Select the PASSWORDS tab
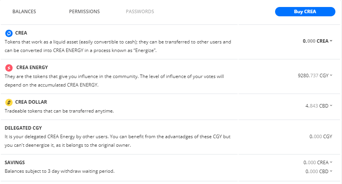The height and width of the screenshot is (184, 342). 140,12
